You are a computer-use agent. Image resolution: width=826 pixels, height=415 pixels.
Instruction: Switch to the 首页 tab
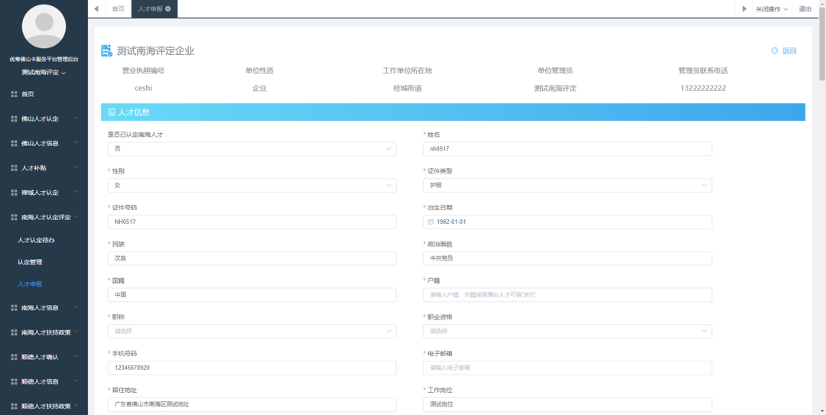(119, 8)
